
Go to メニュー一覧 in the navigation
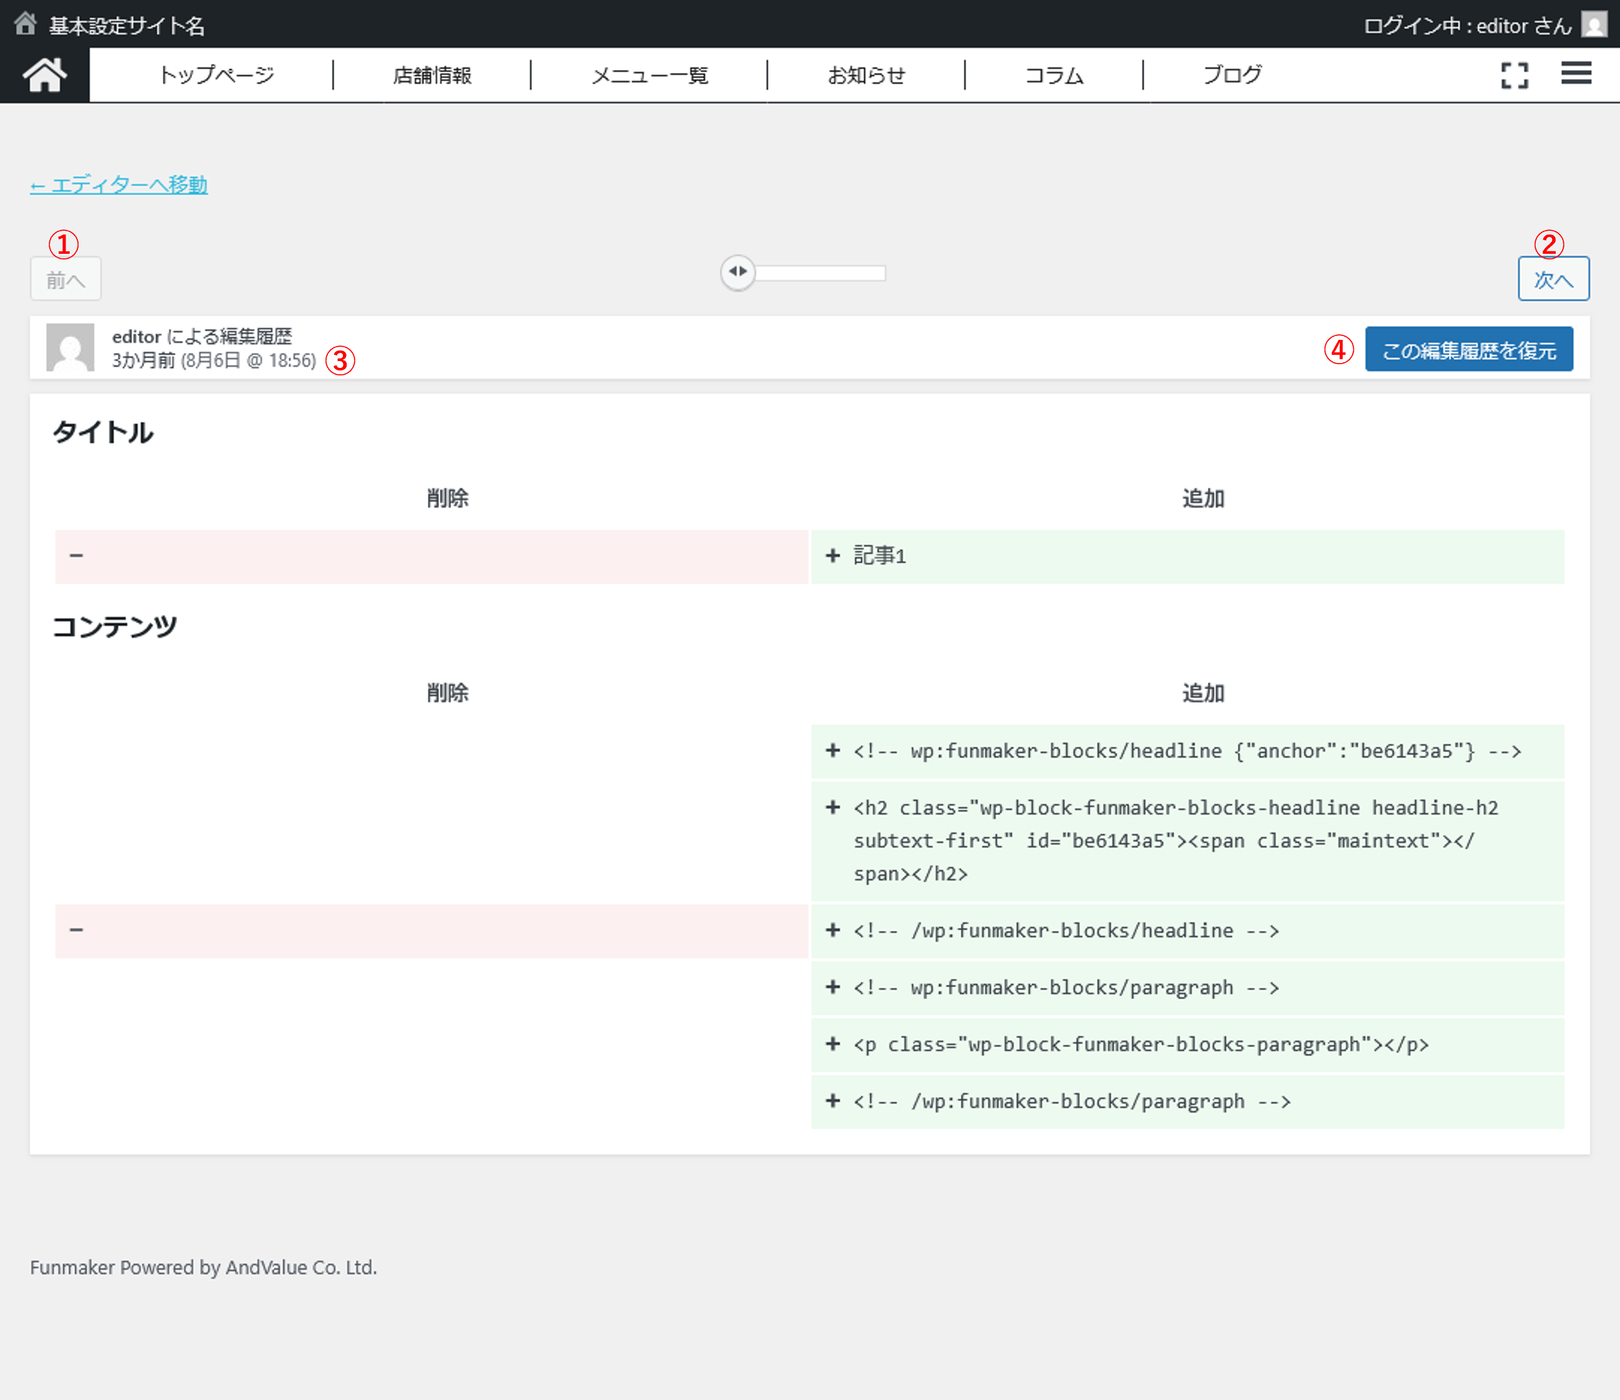pos(649,75)
